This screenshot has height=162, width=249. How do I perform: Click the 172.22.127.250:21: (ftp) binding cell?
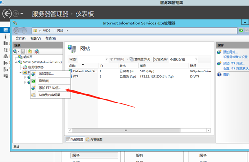tap(157, 76)
